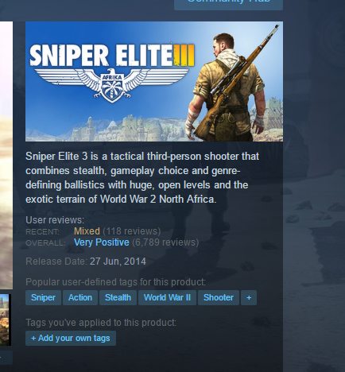Click the large screenshot preview at left edge

click(x=6, y=156)
